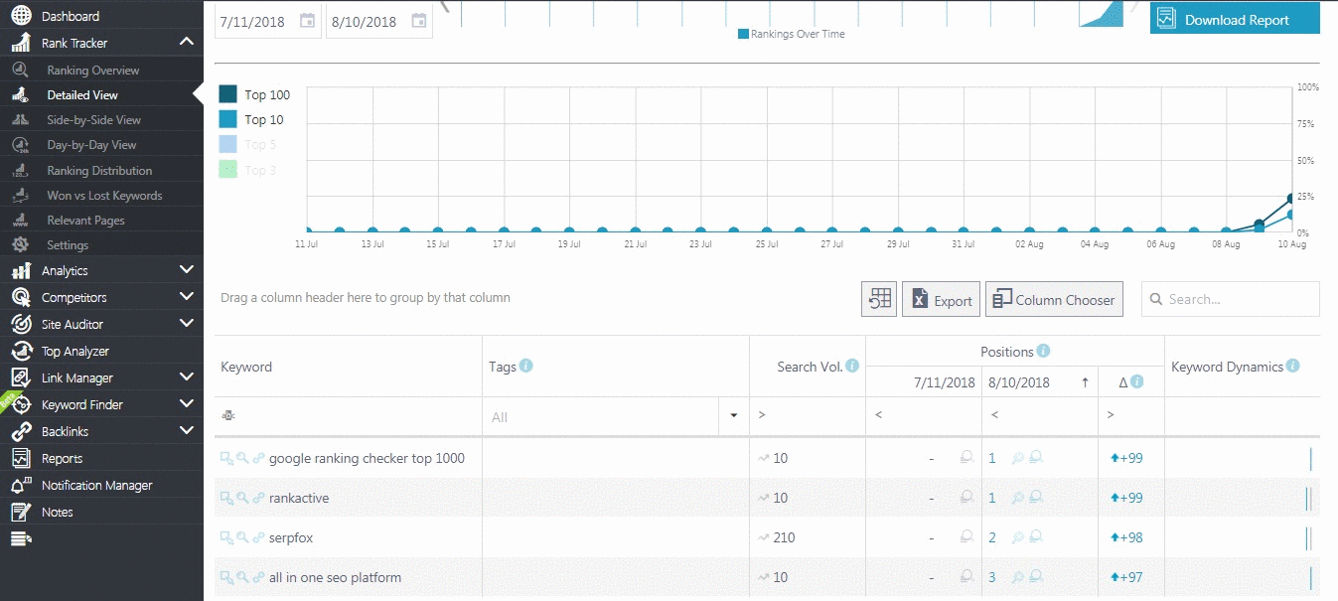Expand the Competitors menu chevron

coord(187,296)
